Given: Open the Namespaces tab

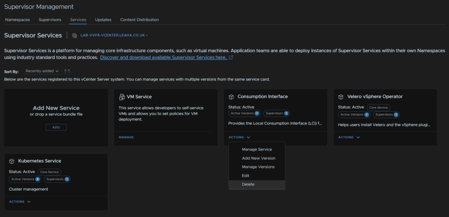Looking at the screenshot, I should pyautogui.click(x=18, y=20).
